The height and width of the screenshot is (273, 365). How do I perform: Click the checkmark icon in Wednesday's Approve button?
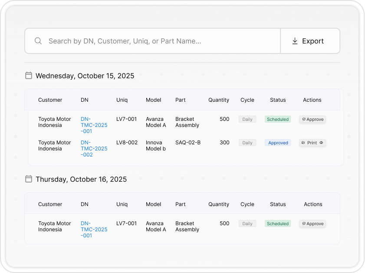pos(304,119)
